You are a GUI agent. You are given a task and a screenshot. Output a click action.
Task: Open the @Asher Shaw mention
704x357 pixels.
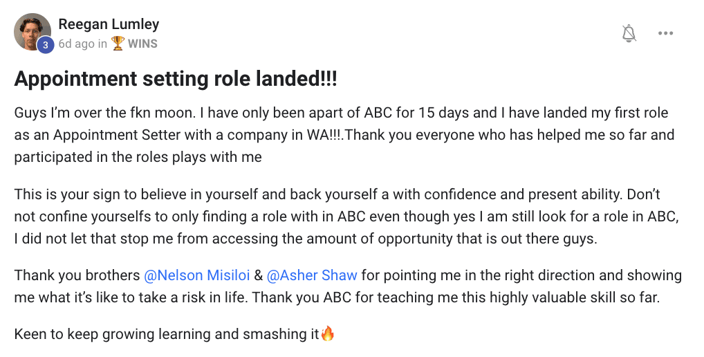click(312, 275)
